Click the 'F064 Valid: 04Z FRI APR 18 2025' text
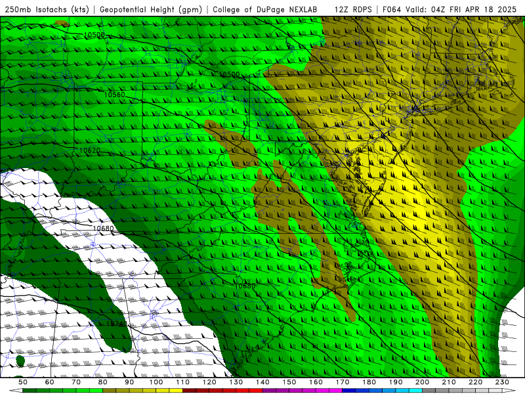This screenshot has width=525, height=394. (x=450, y=10)
